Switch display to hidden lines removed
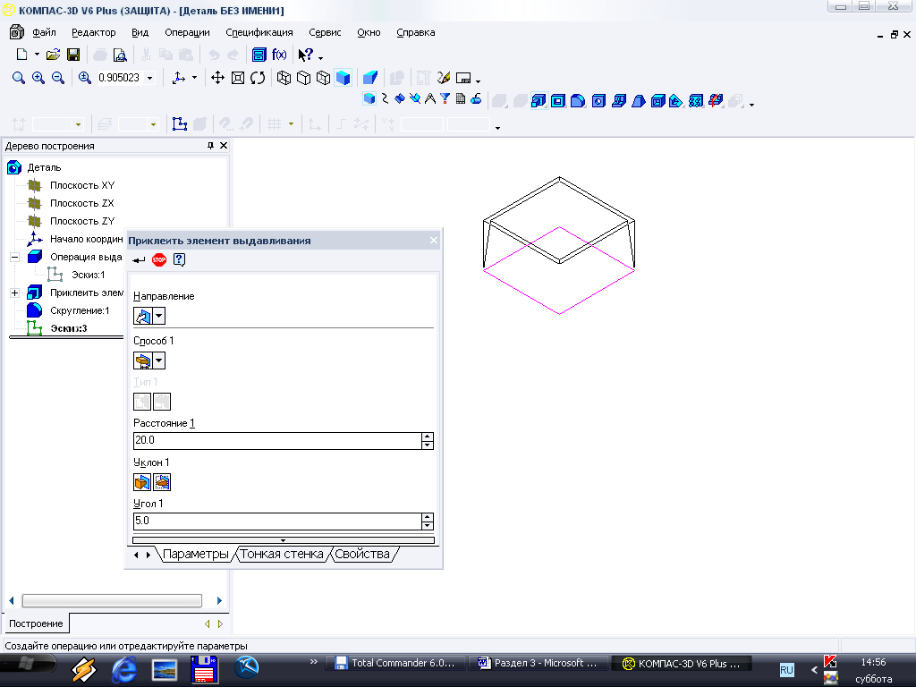The height and width of the screenshot is (687, 916). [x=304, y=78]
